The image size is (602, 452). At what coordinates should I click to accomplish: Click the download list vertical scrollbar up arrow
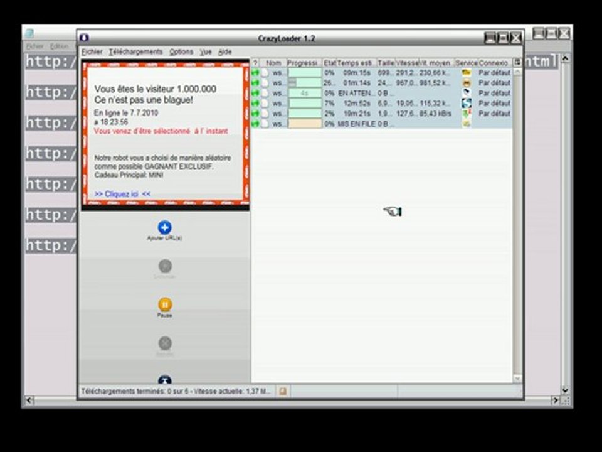pos(517,72)
